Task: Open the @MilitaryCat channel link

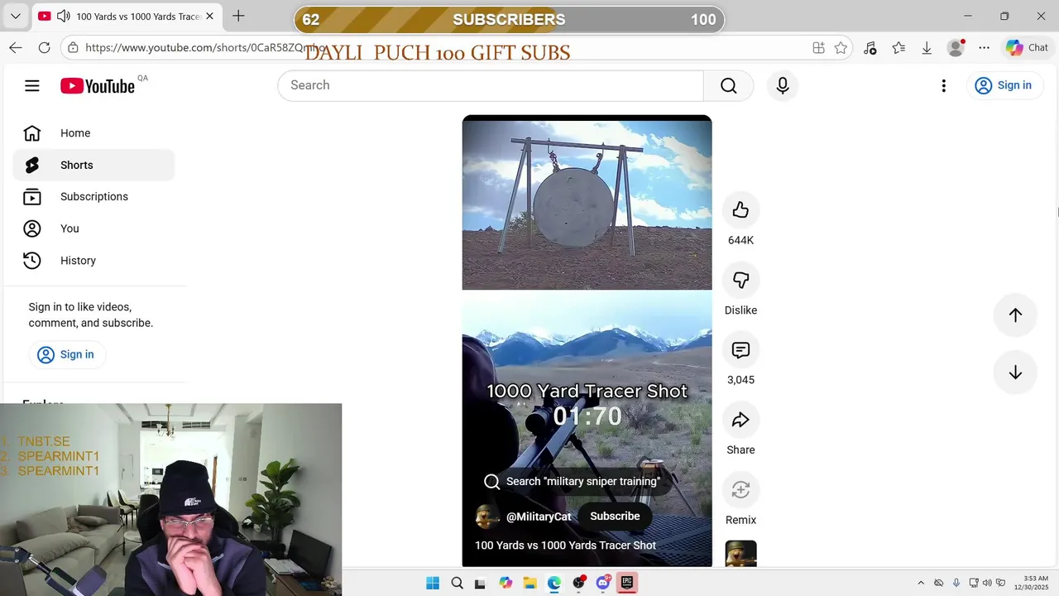Action: point(539,517)
